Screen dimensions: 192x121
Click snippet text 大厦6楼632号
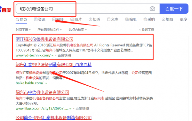(27, 103)
